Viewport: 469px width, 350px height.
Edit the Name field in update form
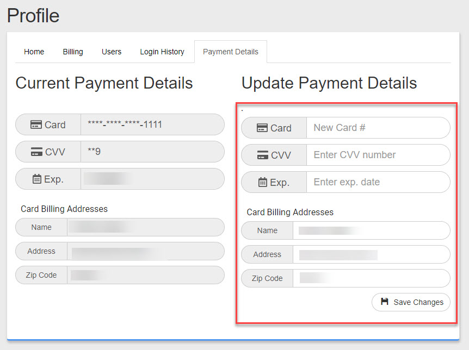point(371,230)
